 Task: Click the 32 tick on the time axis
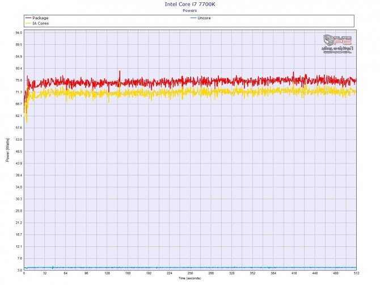tap(45, 273)
